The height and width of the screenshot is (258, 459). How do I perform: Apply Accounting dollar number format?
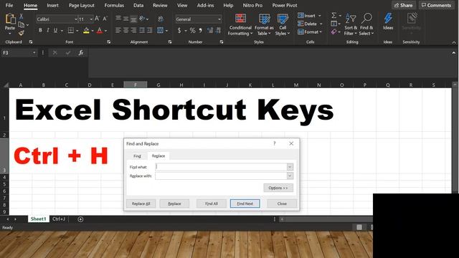(x=179, y=30)
